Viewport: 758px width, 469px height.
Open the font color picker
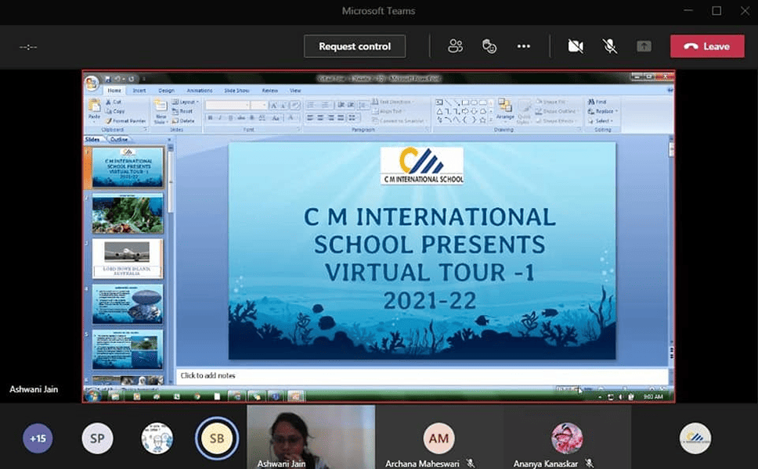click(x=291, y=118)
